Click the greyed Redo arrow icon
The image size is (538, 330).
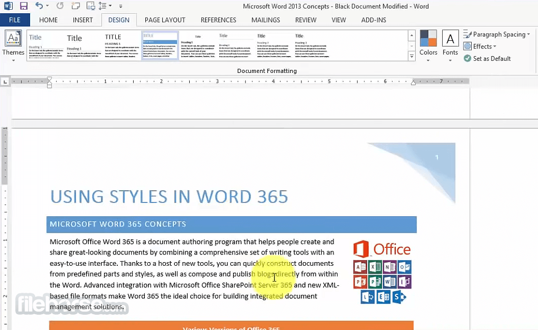tap(60, 6)
